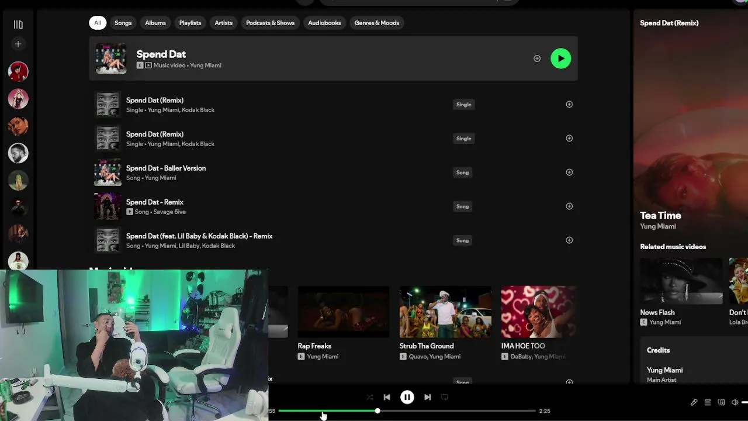Click the Spend Dat top result cover art
Image resolution: width=748 pixels, height=421 pixels.
point(111,58)
